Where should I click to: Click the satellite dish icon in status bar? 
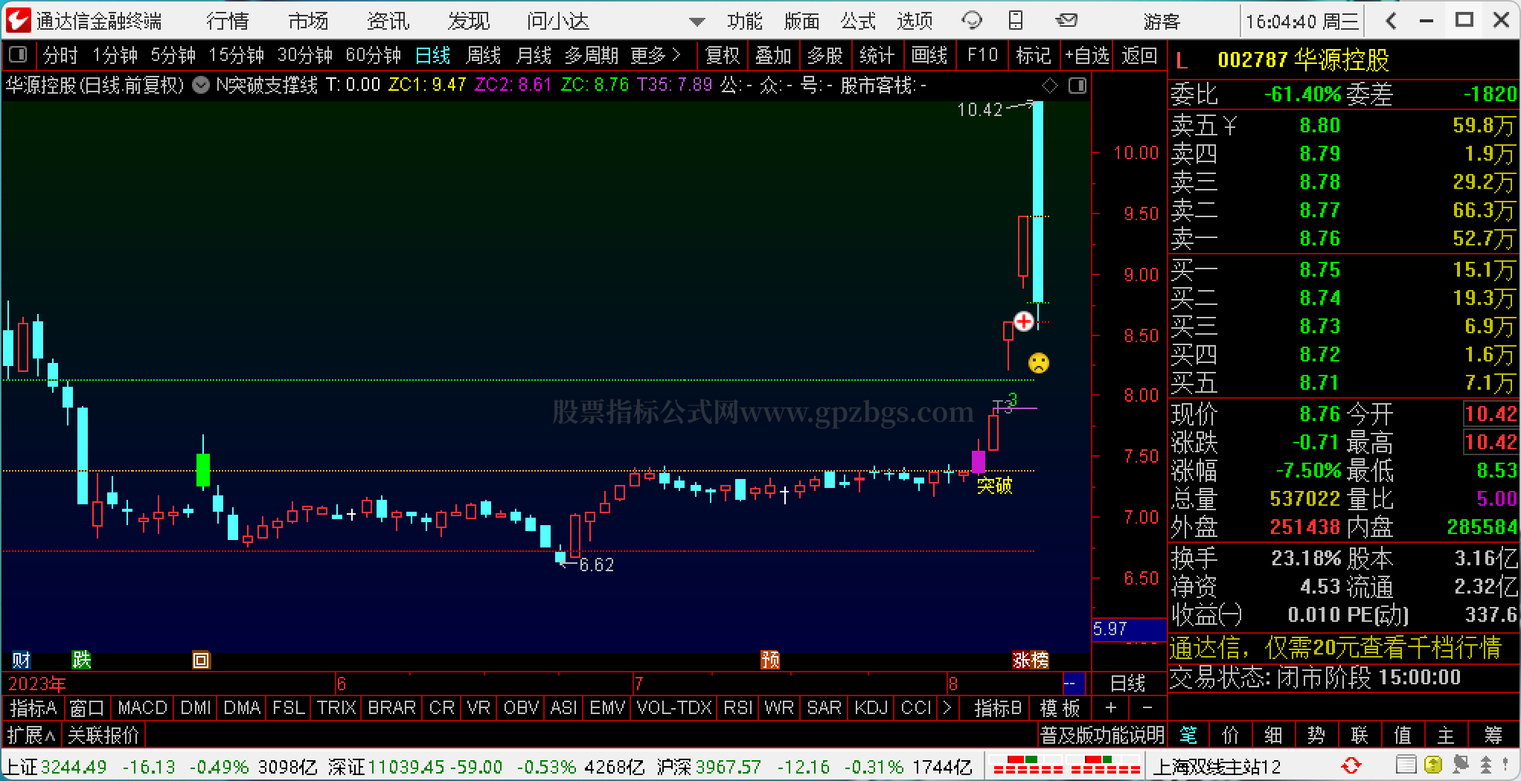click(x=1460, y=765)
